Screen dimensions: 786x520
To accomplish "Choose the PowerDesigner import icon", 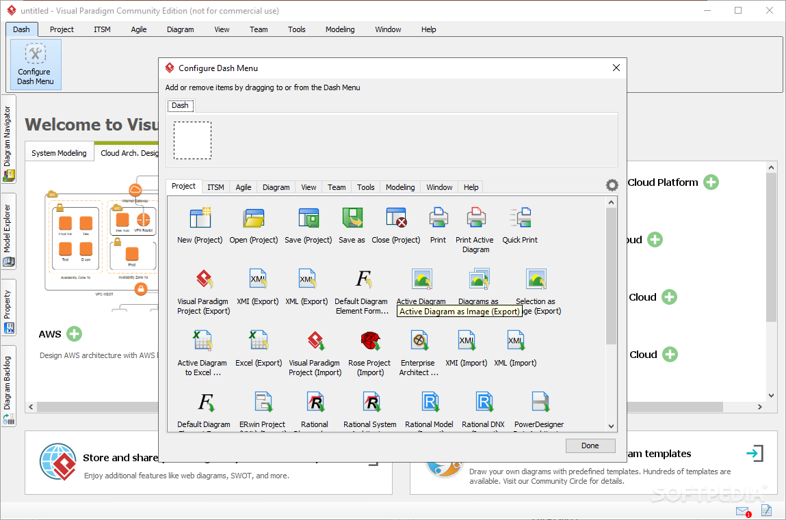I will click(540, 402).
